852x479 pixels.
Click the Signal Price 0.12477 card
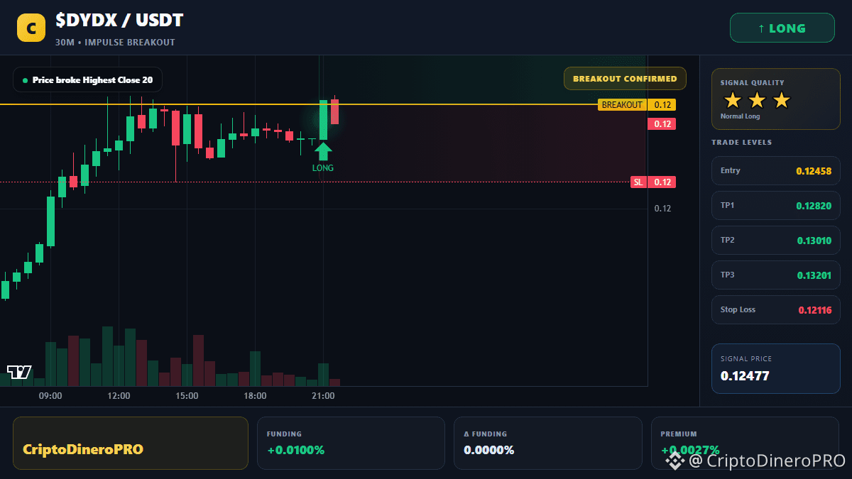(775, 368)
